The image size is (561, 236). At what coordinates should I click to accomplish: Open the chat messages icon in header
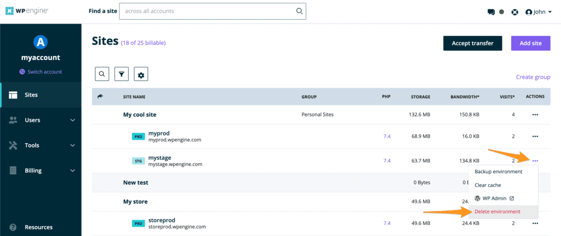(x=491, y=11)
